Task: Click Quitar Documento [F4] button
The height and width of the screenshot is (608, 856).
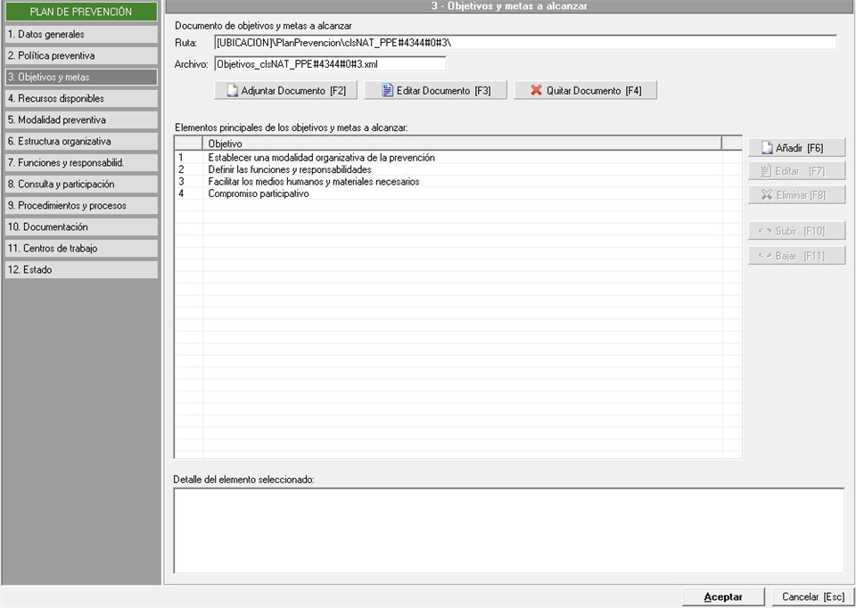Action: pyautogui.click(x=585, y=91)
